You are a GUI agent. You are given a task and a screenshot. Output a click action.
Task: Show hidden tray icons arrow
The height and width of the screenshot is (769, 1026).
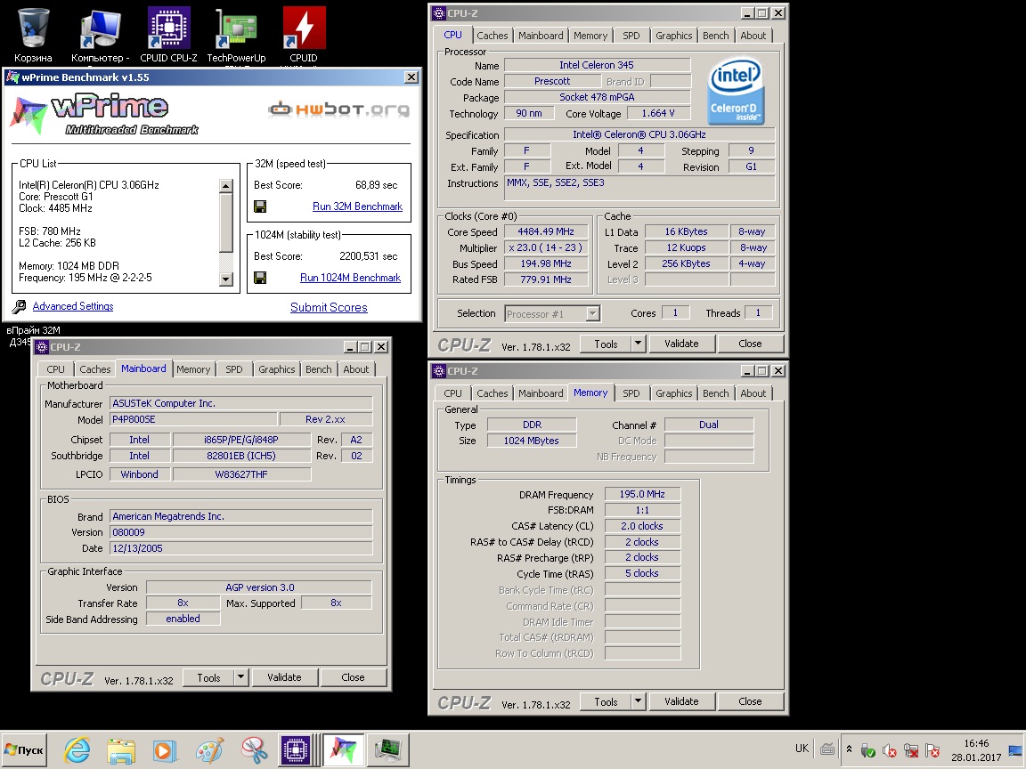coord(849,749)
